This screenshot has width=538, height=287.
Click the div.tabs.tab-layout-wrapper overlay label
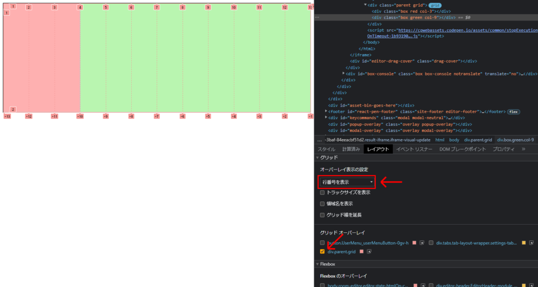tap(476, 243)
